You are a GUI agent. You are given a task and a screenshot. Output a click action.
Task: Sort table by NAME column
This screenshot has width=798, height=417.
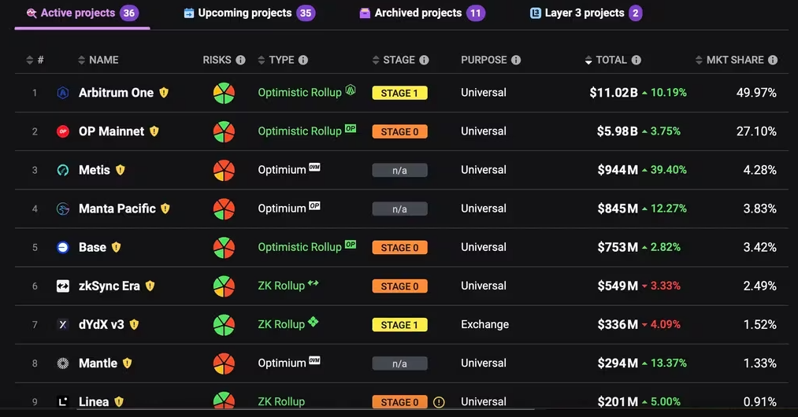[98, 60]
